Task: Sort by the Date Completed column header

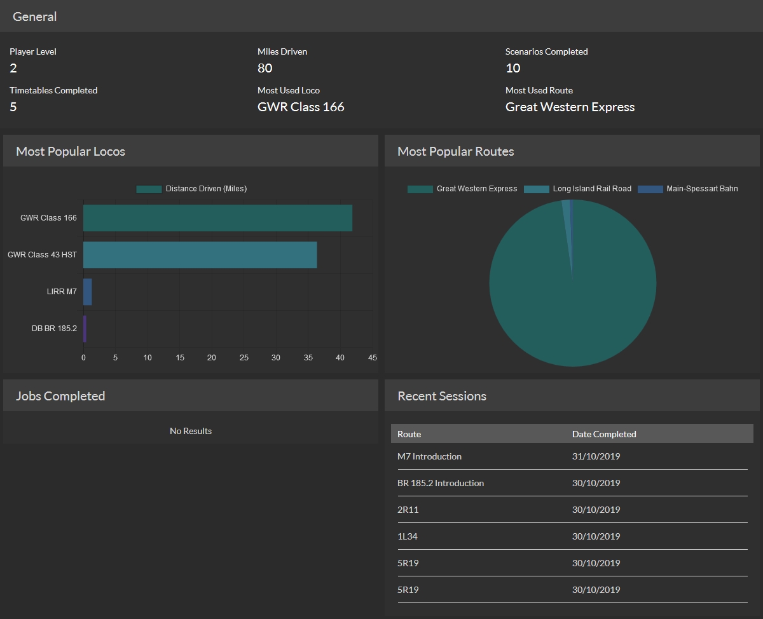Action: point(604,434)
